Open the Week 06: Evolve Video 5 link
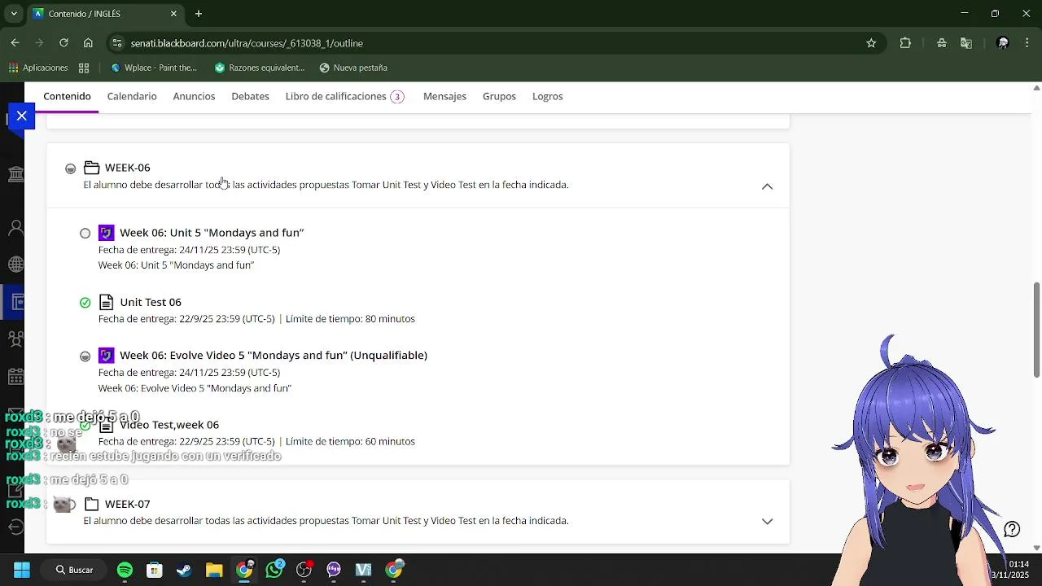The image size is (1042, 586). coord(274,356)
